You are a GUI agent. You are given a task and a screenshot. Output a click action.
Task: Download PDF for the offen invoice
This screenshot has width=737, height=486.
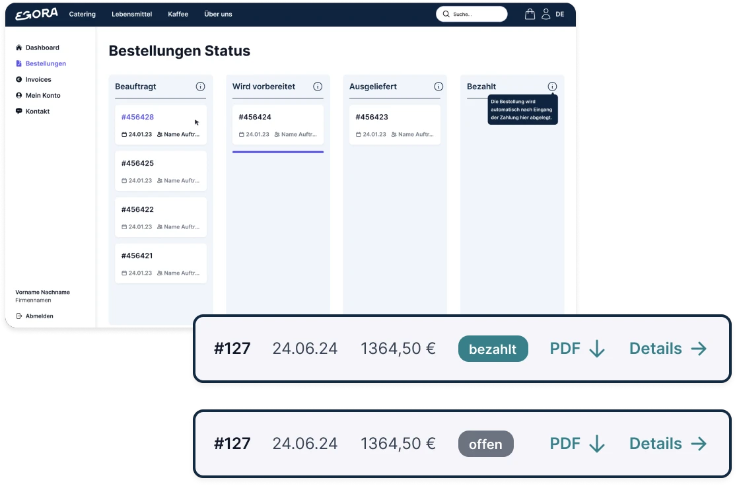(x=577, y=444)
